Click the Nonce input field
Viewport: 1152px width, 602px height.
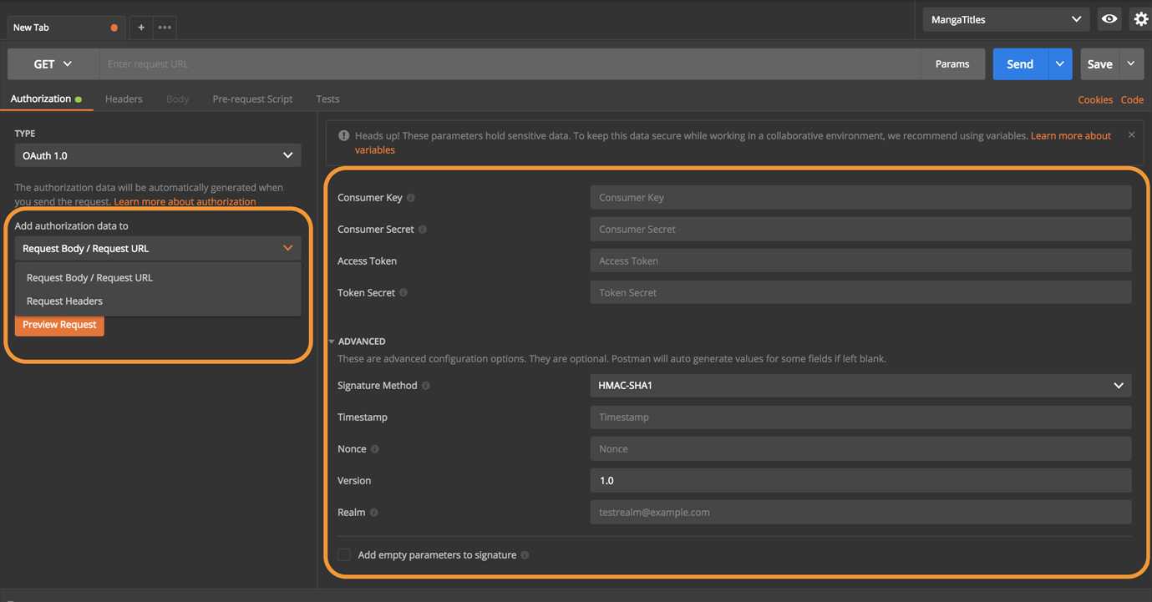(860, 449)
